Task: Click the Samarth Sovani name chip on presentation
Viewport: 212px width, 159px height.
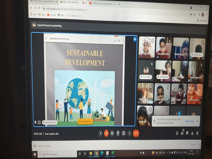Action: (50, 122)
